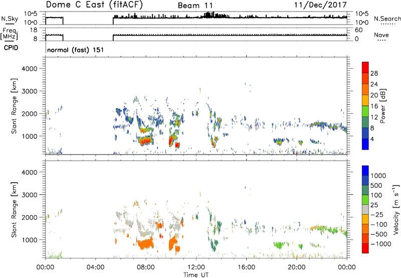
Task: Click the 'Time UT' axis title
Action: click(x=196, y=275)
